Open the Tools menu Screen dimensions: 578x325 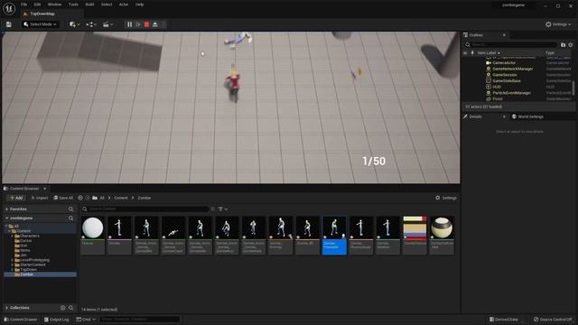click(73, 5)
